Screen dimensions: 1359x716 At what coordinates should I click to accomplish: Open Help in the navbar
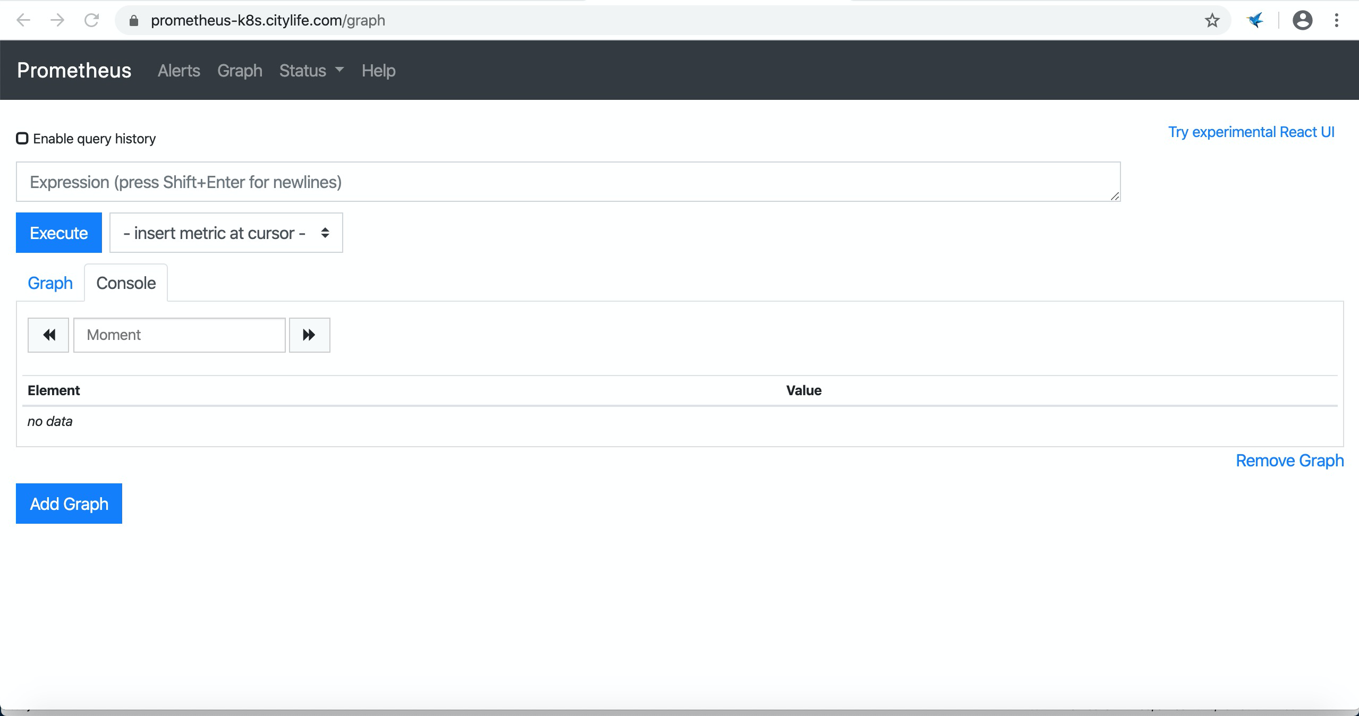click(x=378, y=71)
